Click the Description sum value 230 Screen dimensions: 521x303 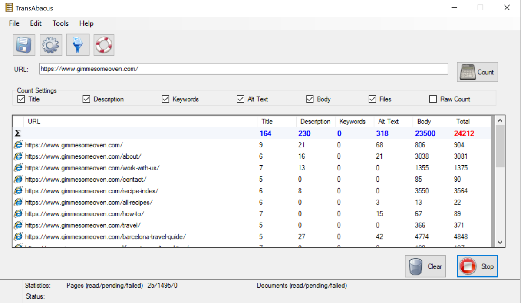[304, 133]
